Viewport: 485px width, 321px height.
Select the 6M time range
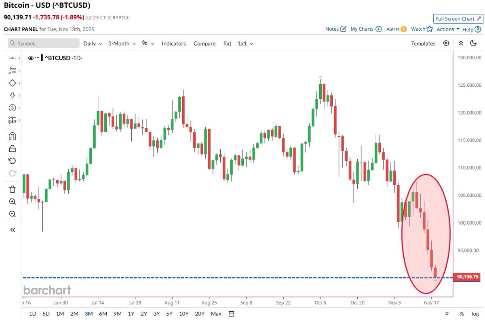(103, 313)
